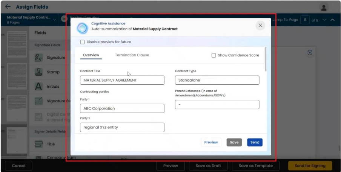Enable Show Confidence Score checkbox
The width and height of the screenshot is (341, 172).
(214, 55)
